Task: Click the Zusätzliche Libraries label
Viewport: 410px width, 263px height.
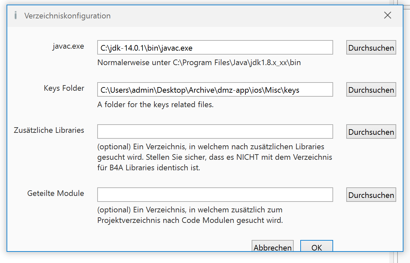Action: [x=49, y=130]
